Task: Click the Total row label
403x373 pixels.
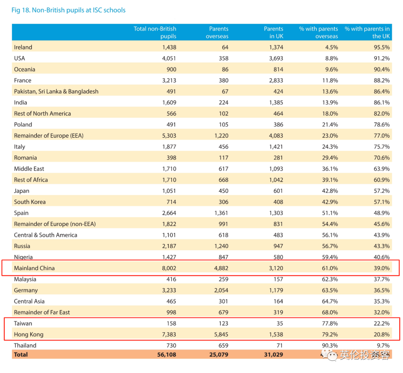Action: 21,355
